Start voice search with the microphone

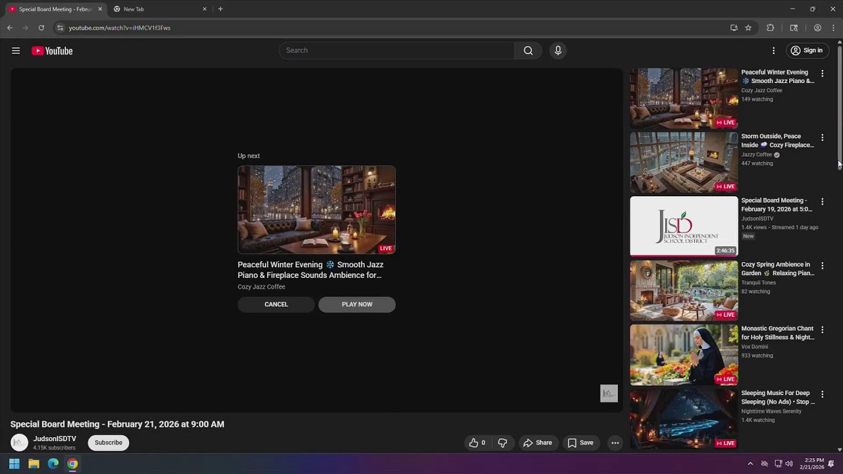pos(558,51)
